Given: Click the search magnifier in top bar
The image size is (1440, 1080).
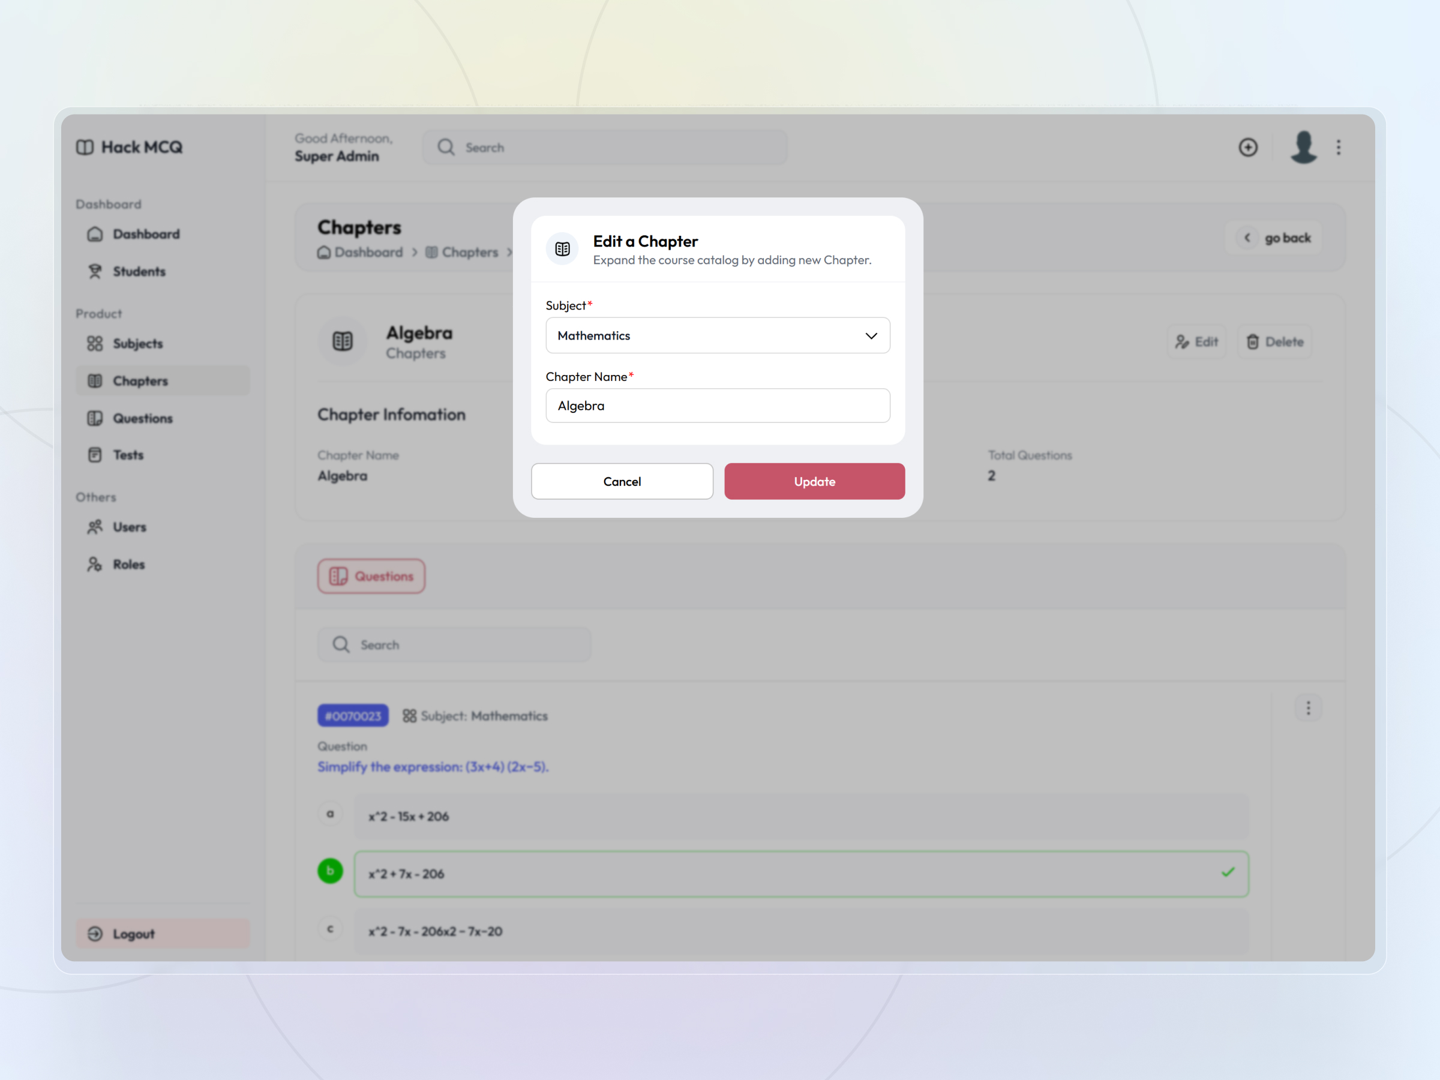Looking at the screenshot, I should [x=446, y=147].
